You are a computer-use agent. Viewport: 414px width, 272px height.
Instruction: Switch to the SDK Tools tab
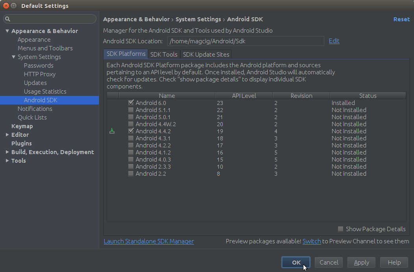(x=164, y=54)
